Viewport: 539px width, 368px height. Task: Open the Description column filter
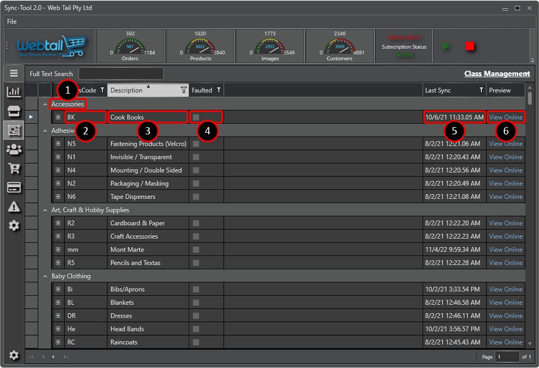coord(184,90)
